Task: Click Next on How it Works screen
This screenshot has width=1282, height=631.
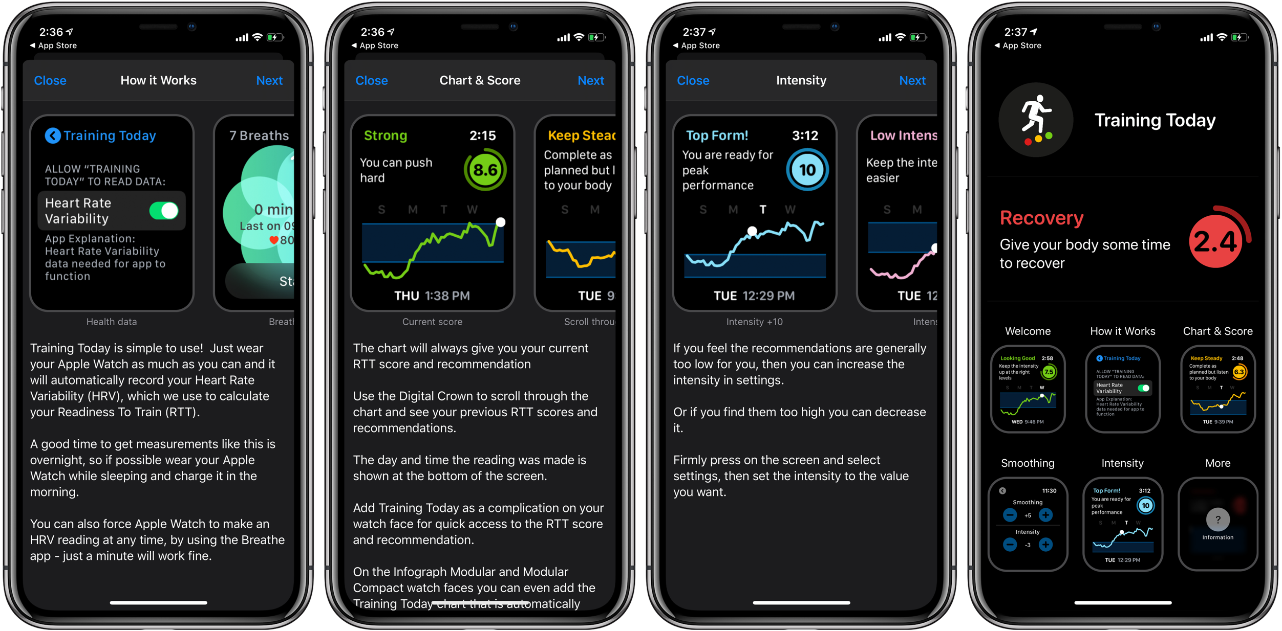Action: pos(270,79)
